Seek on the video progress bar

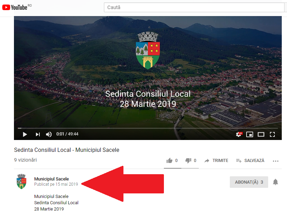click(x=139, y=128)
